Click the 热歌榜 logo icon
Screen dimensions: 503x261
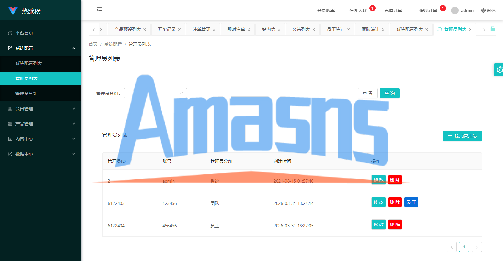point(13,11)
